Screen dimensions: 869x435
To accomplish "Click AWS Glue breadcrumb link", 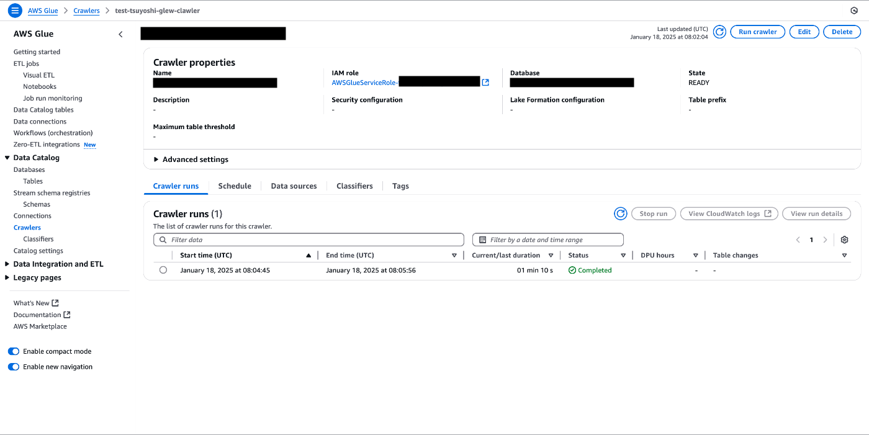I will tap(43, 11).
